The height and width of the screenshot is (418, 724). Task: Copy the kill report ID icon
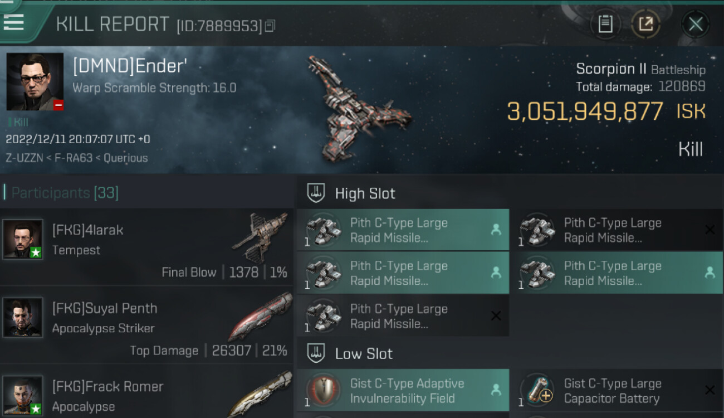(270, 26)
